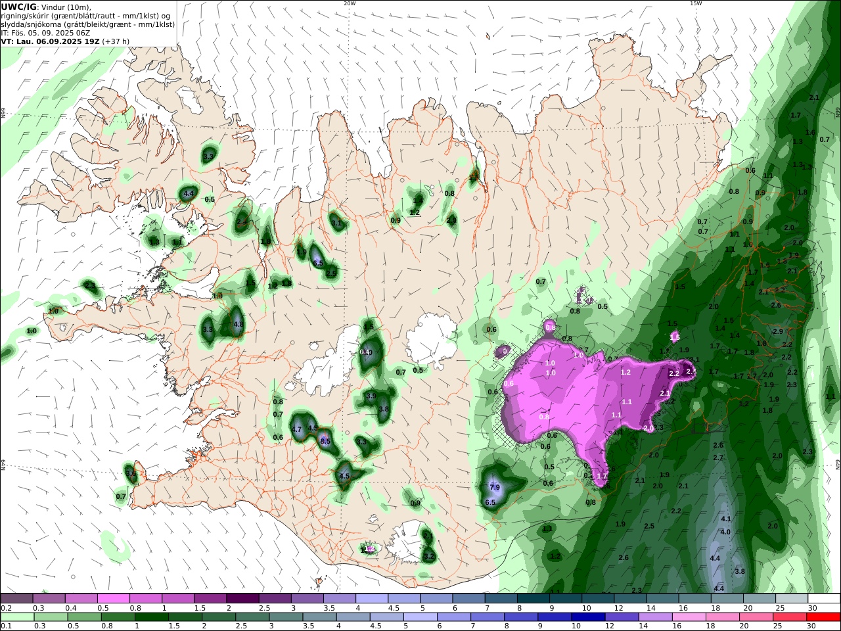Click the dark green swatch between 1 and 1.5 in the rain legend

coord(152,617)
